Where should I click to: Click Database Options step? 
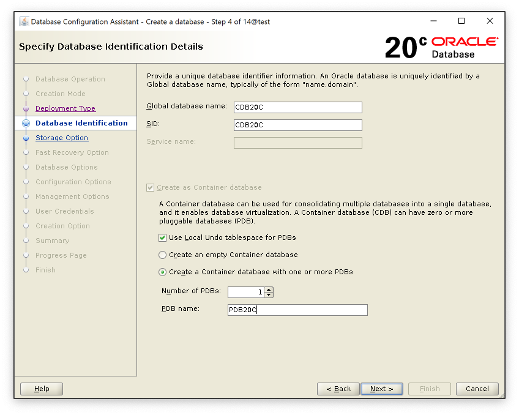pos(67,167)
